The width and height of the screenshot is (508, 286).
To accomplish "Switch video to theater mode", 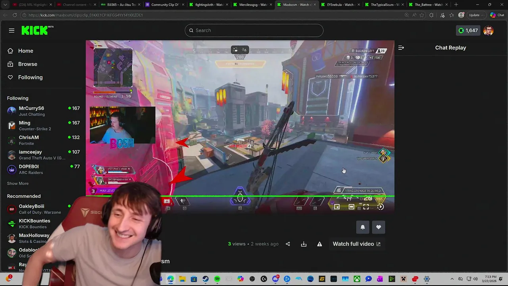I will tap(352, 207).
